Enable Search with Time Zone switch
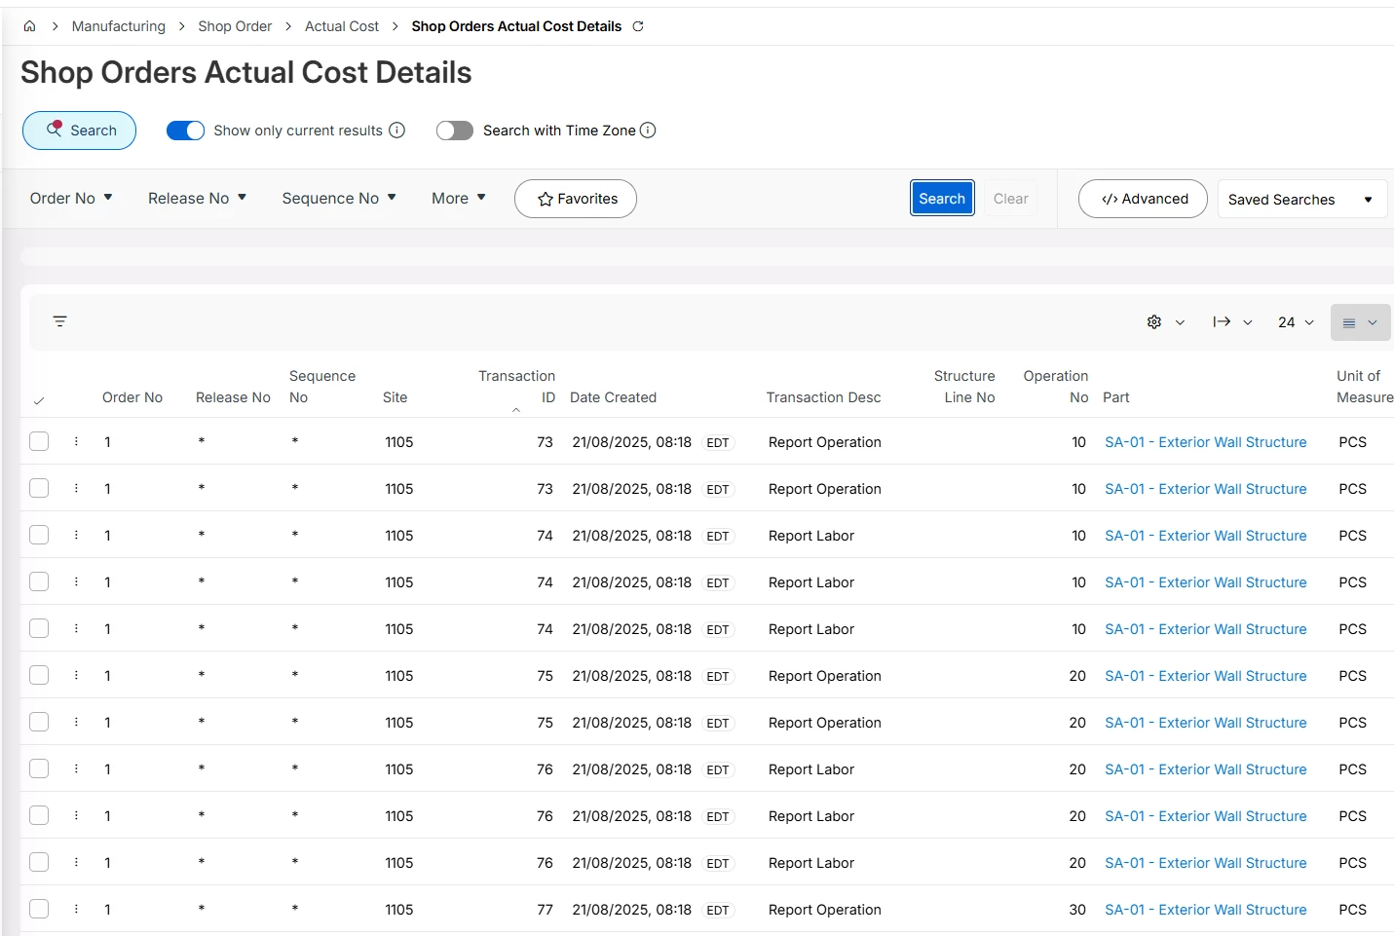1394x936 pixels. [x=454, y=131]
